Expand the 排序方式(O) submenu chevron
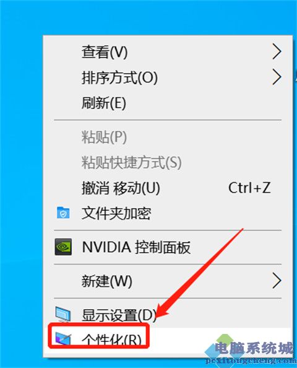Image resolution: width=297 pixels, height=368 pixels. point(277,77)
